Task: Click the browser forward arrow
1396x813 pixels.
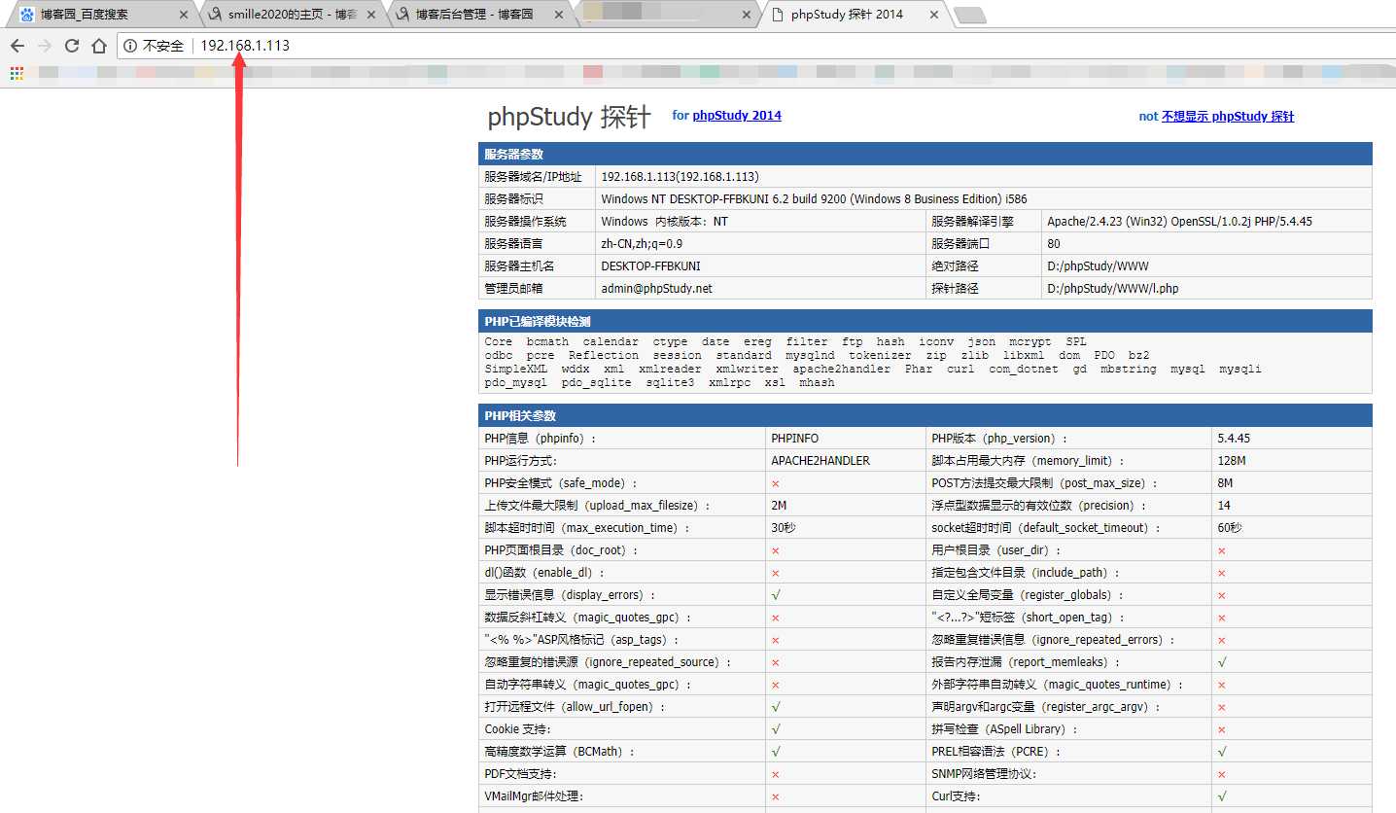Action: click(x=45, y=46)
